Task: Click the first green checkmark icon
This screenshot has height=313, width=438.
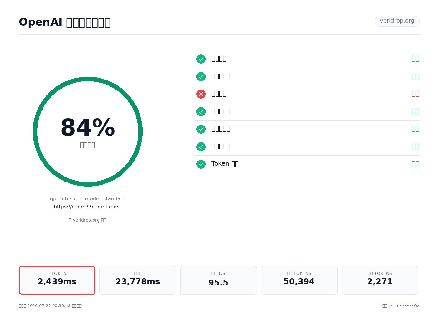Action: point(201,59)
